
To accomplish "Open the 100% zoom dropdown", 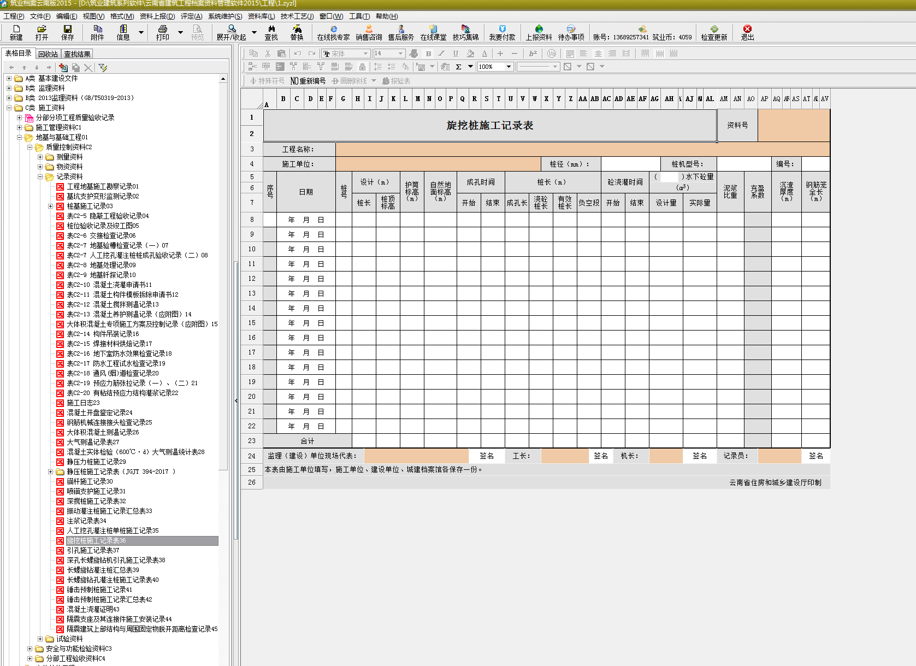I will [x=509, y=67].
